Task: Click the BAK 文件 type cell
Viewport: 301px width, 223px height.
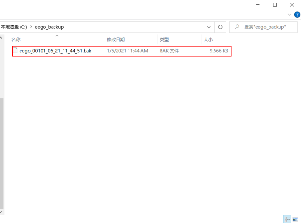Action: coord(169,51)
